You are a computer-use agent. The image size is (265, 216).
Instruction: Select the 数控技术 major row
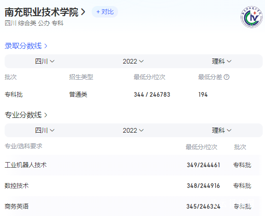point(134,186)
